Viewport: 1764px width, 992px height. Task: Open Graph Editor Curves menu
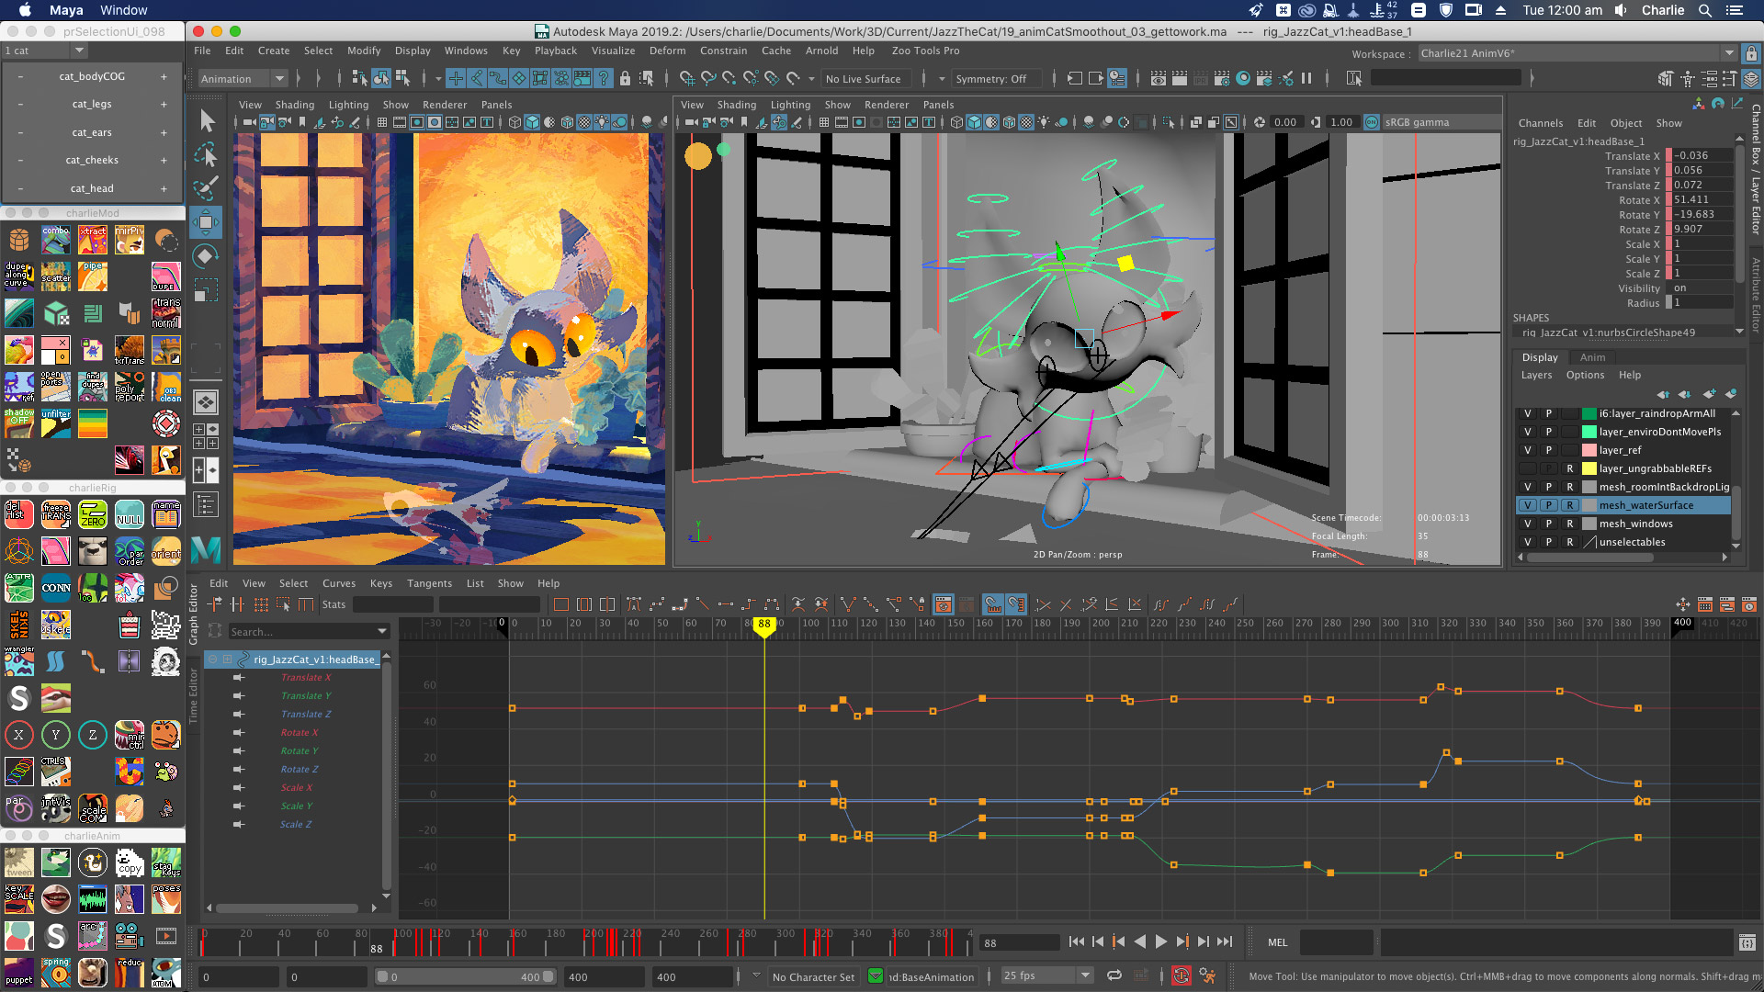coord(338,583)
